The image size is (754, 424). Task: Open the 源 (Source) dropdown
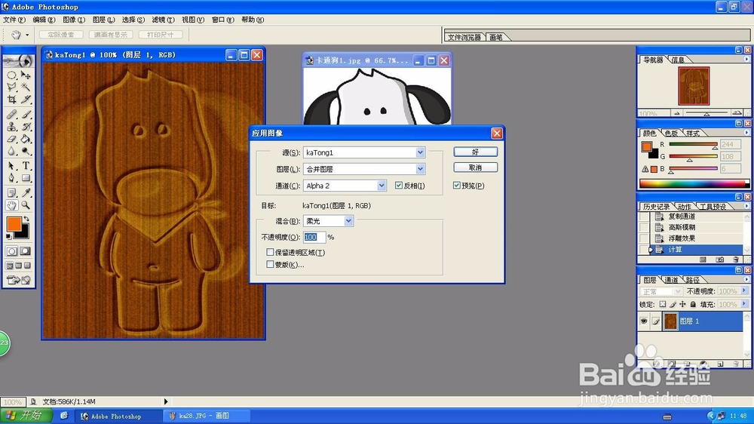[420, 152]
